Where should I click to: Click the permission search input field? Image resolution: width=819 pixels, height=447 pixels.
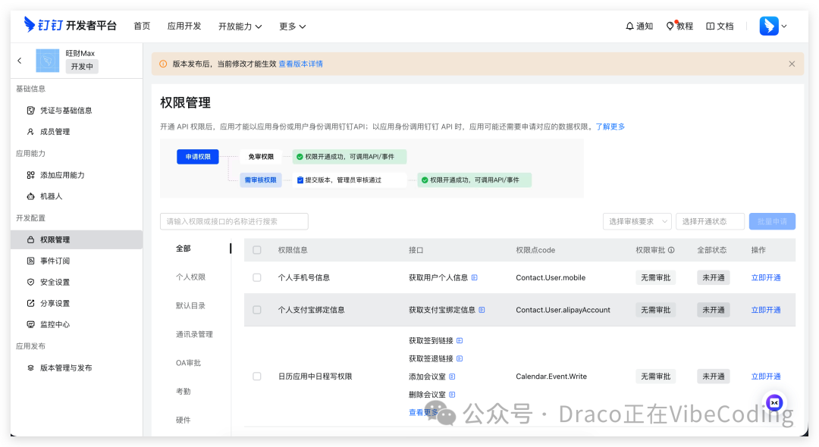pyautogui.click(x=234, y=220)
